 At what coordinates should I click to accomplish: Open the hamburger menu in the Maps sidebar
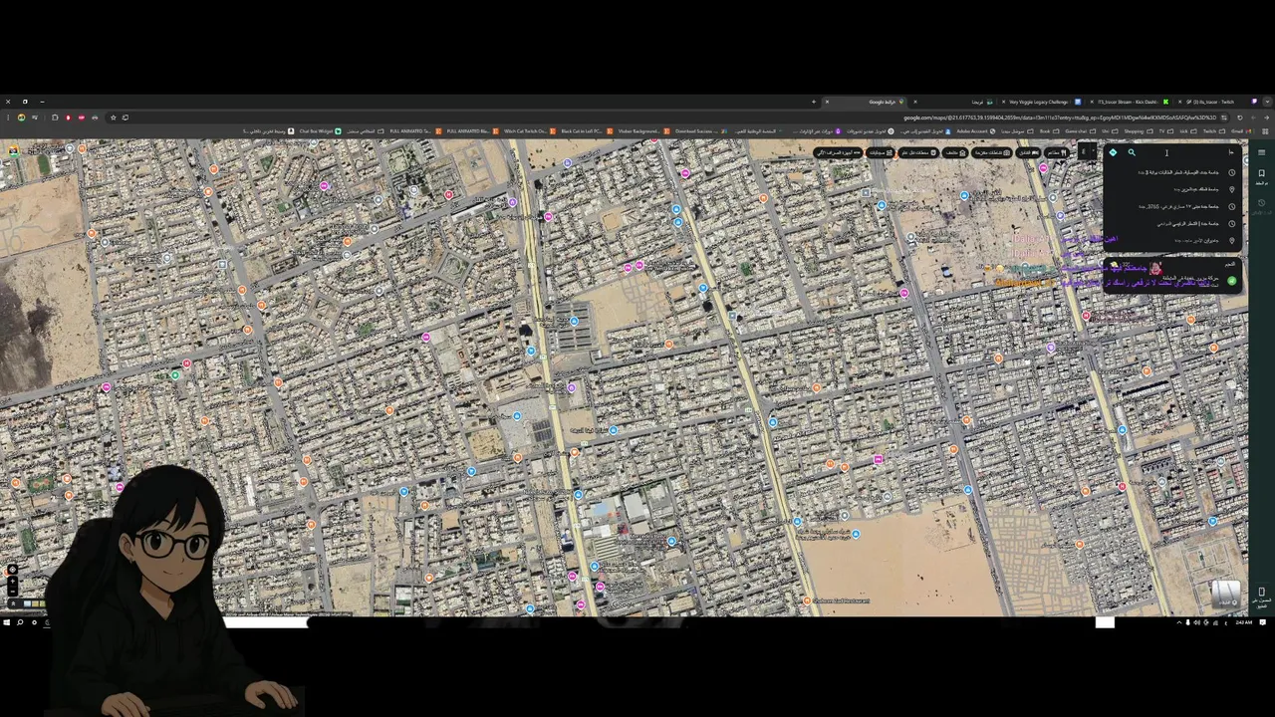pos(1261,152)
